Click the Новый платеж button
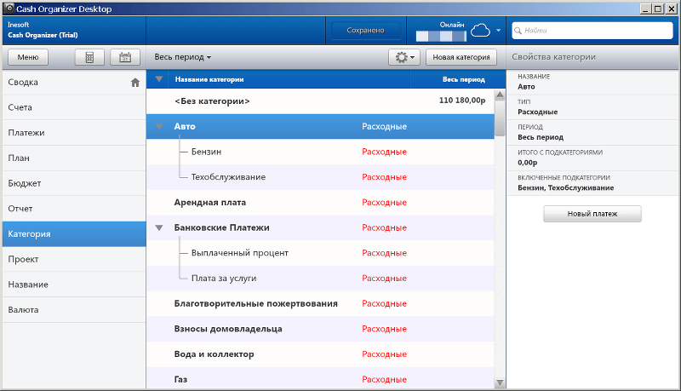 pos(592,214)
